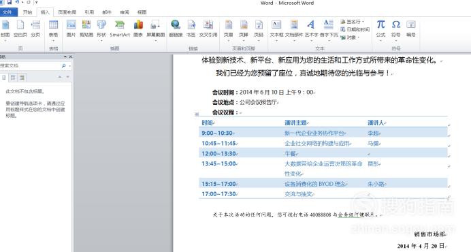Click the 9:00~10:30 time cell
Viewport: 471px width, 252px height.
(x=218, y=133)
